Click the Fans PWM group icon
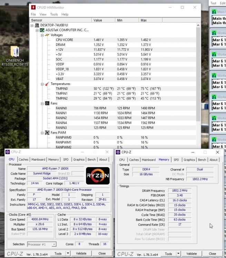The image size is (226, 258). 47,132
